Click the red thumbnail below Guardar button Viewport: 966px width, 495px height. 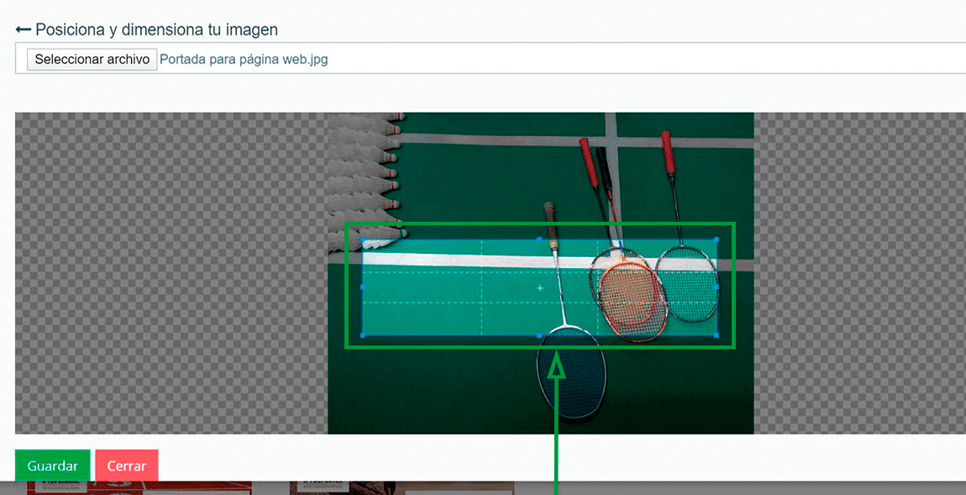[139, 488]
